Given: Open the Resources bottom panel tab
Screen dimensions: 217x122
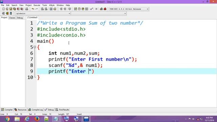Looking at the screenshot, I should point(20,110).
